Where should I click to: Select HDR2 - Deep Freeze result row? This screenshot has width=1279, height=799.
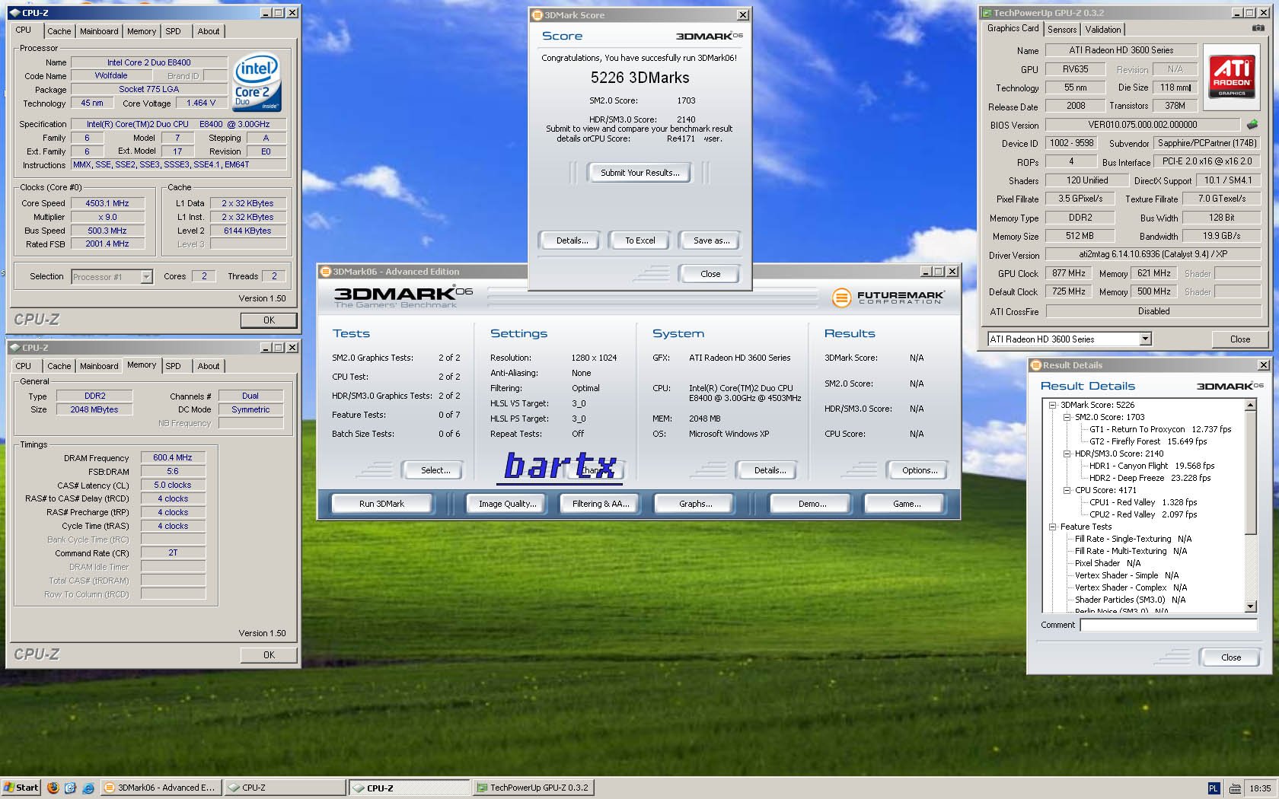(x=1150, y=478)
